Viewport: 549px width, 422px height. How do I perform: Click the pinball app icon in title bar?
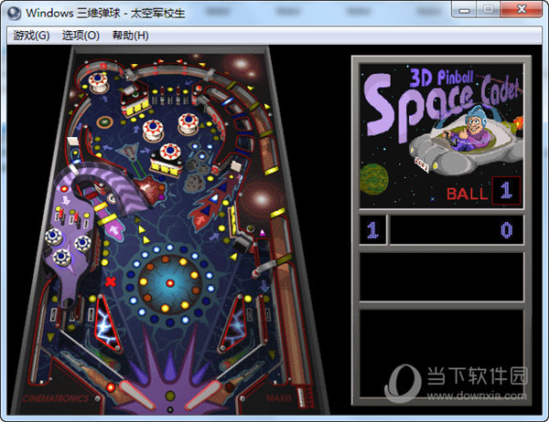click(x=15, y=13)
